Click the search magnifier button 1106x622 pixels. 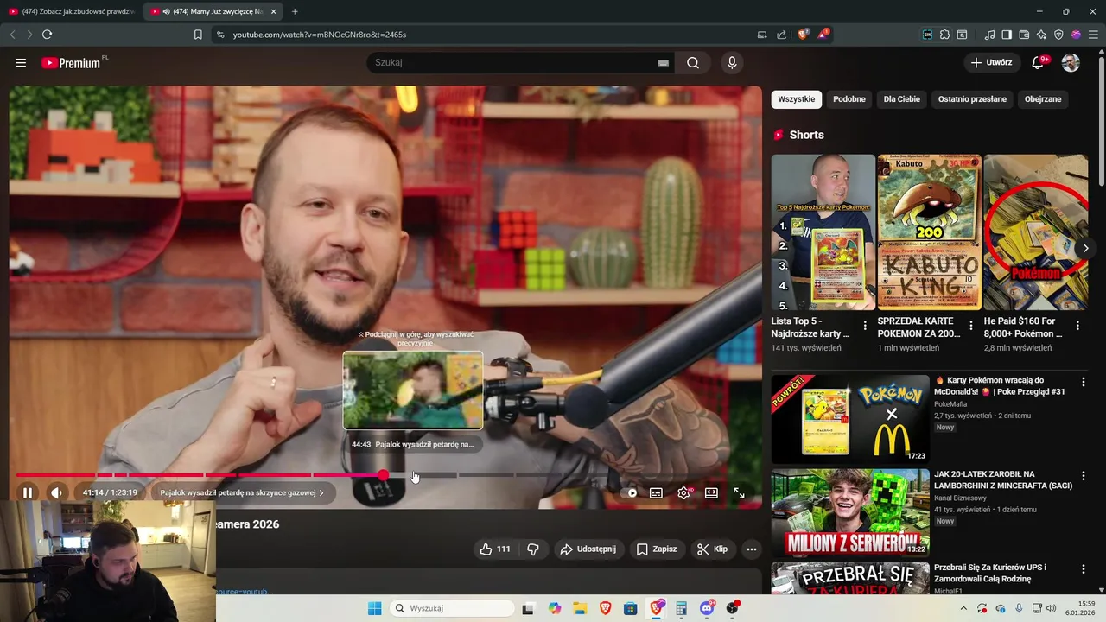(693, 63)
